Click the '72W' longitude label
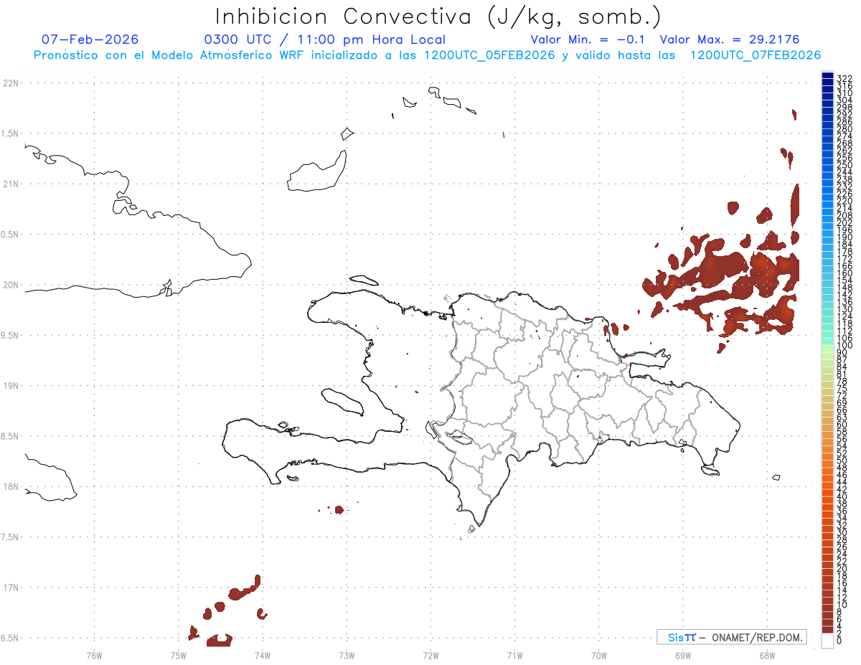Screen dimensions: 861x665 430,656
